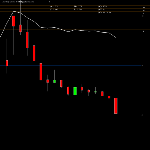
Task: Click the "OH: 0" reading
Action: click(101, 10)
